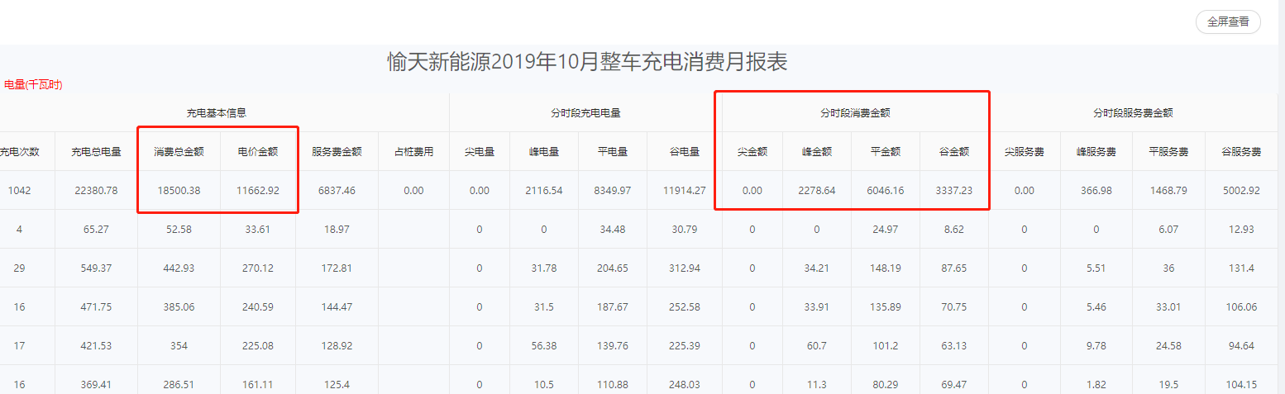Image resolution: width=1285 pixels, height=394 pixels.
Task: Click the 充电基本信息 group header
Action: click(x=216, y=113)
